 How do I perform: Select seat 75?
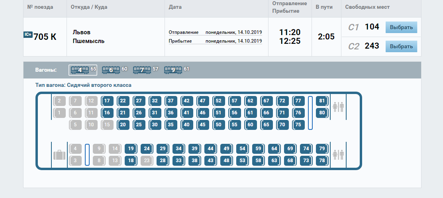click(x=298, y=125)
